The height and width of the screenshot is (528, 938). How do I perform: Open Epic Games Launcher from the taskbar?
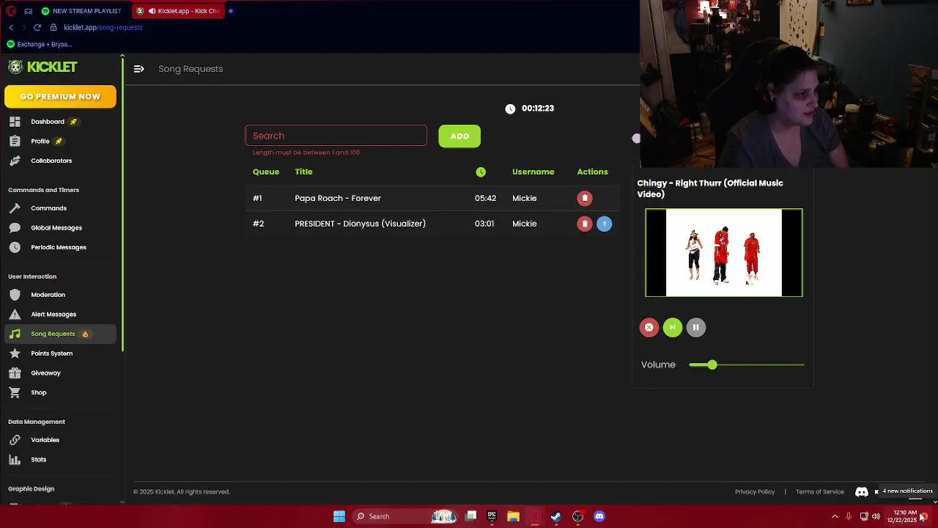click(x=492, y=516)
